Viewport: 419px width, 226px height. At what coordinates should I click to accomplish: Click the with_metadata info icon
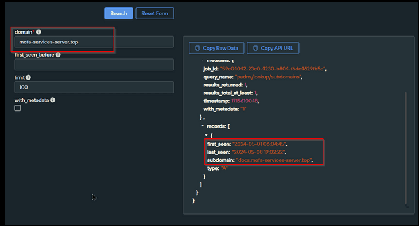[53, 100]
